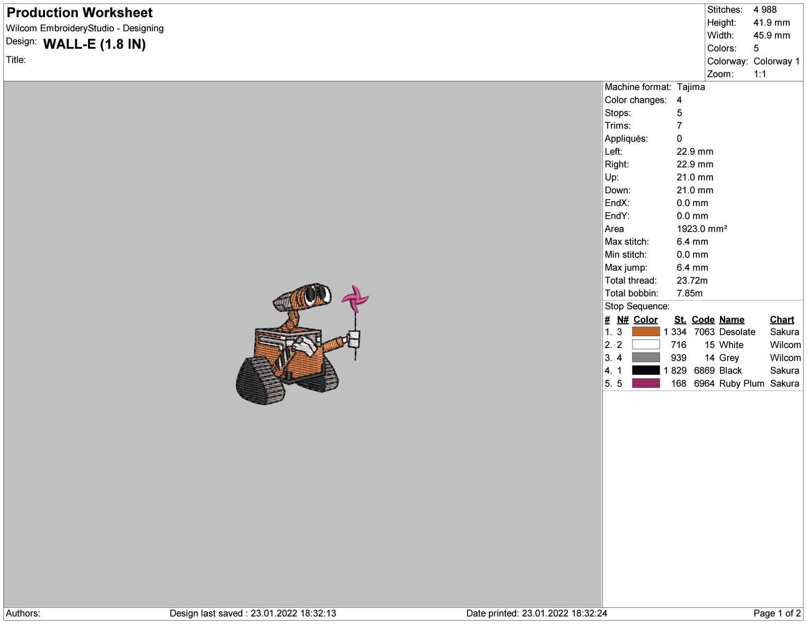807x624 pixels.
Task: Select the Ruby Plum color swatch
Action: pyautogui.click(x=646, y=383)
